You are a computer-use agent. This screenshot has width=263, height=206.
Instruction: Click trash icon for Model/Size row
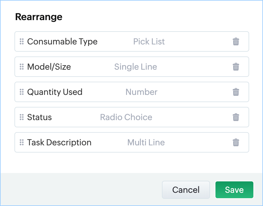236,67
